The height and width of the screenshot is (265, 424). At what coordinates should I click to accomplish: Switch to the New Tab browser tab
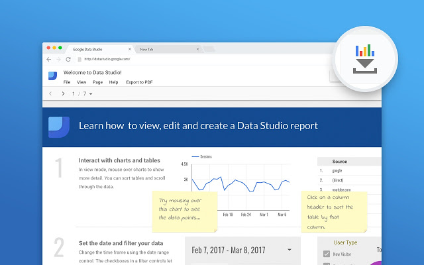click(x=169, y=49)
